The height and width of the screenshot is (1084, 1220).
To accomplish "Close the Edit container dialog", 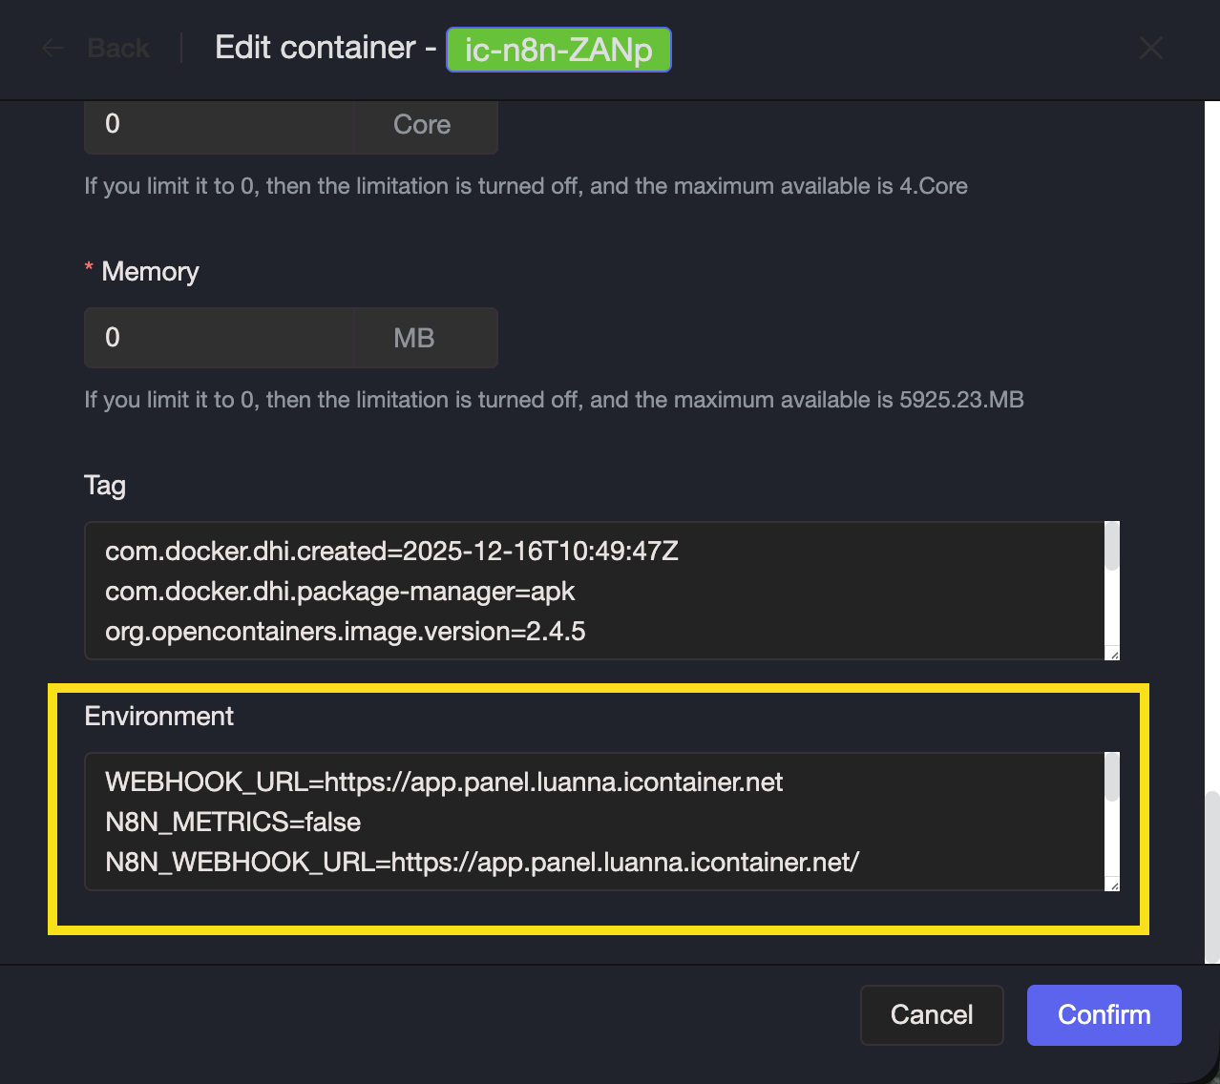I will [1151, 48].
